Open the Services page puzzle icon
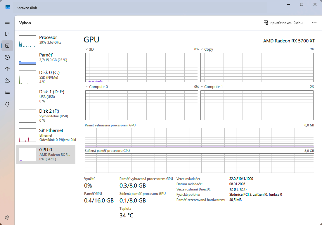This screenshot has width=322, height=225. pos(7,104)
